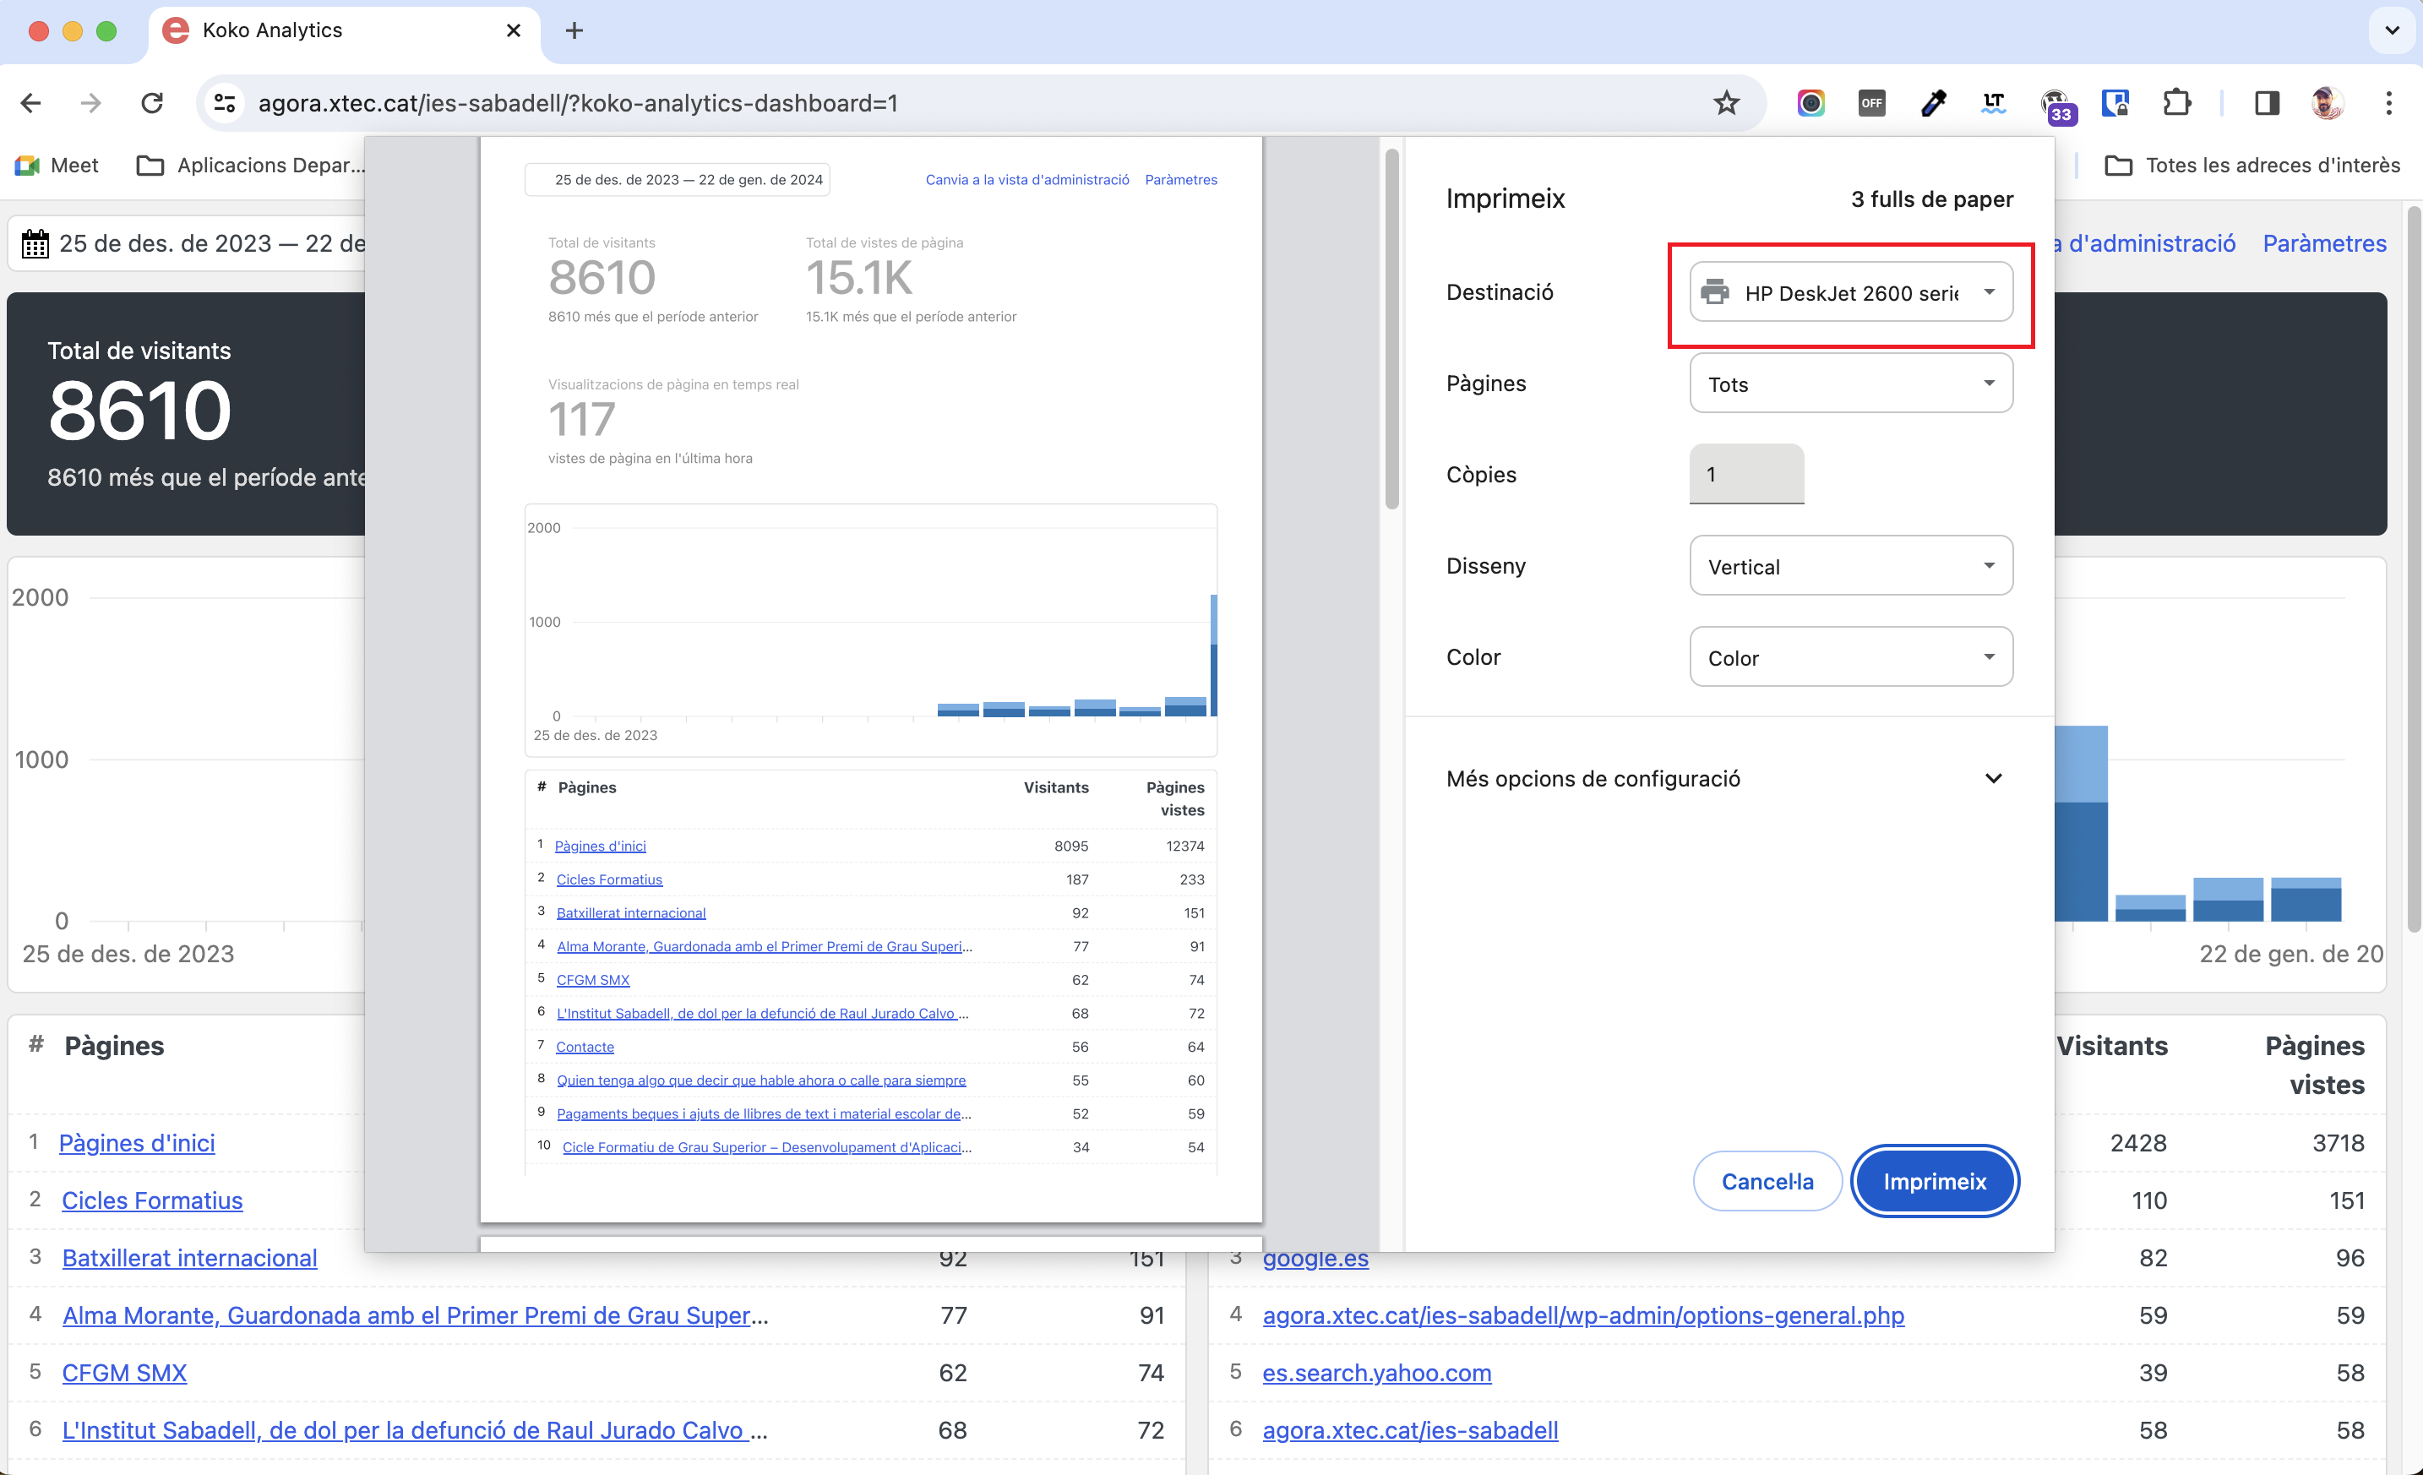Open the Destinació printer dropdown

[1849, 292]
